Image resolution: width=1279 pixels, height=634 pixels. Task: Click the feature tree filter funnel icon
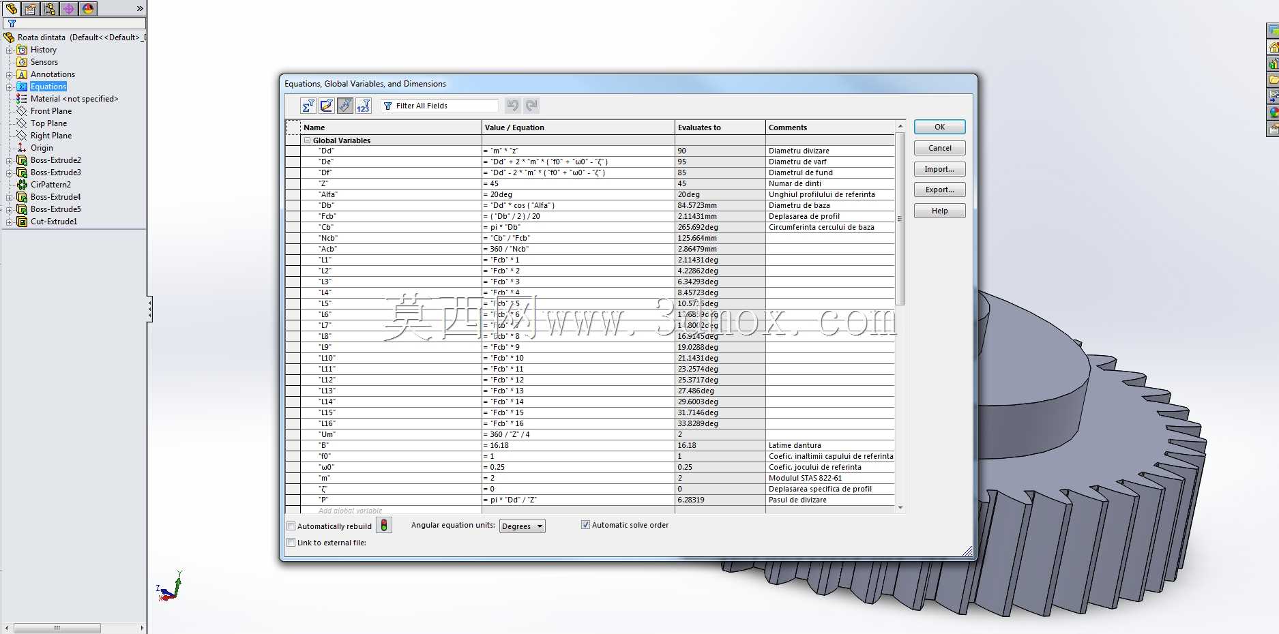[12, 23]
